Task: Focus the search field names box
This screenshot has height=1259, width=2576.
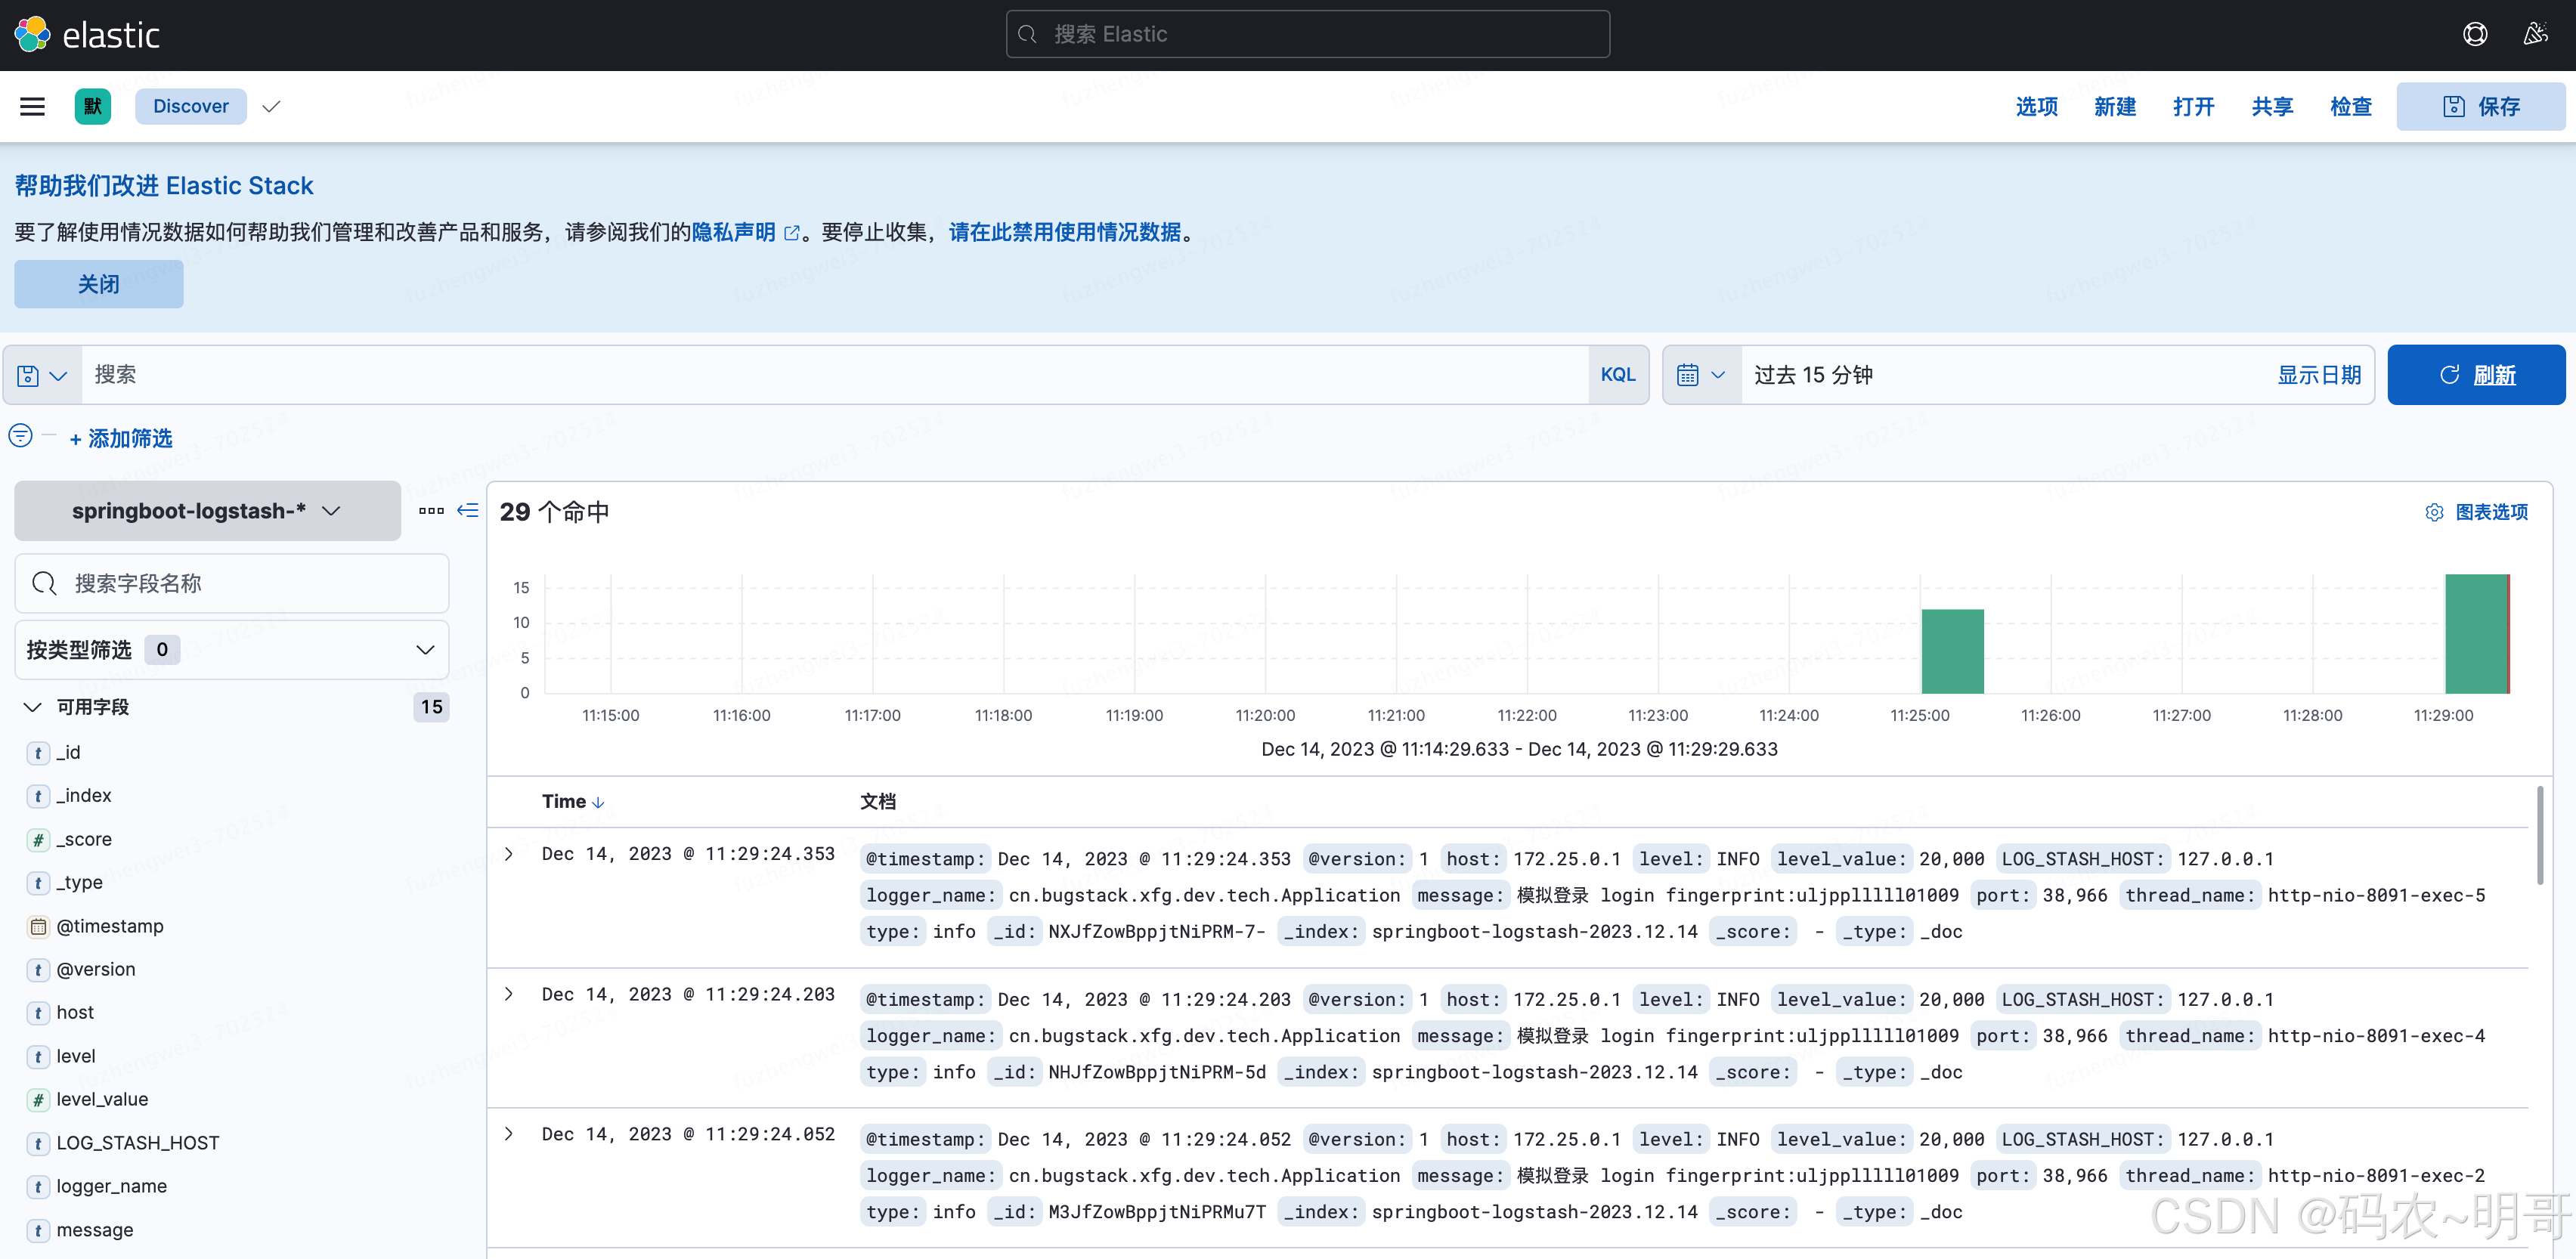Action: tap(232, 583)
